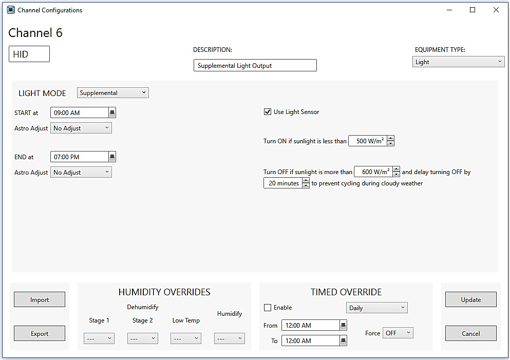Minimize the Channel Configurations window
510x360 pixels.
pos(449,10)
